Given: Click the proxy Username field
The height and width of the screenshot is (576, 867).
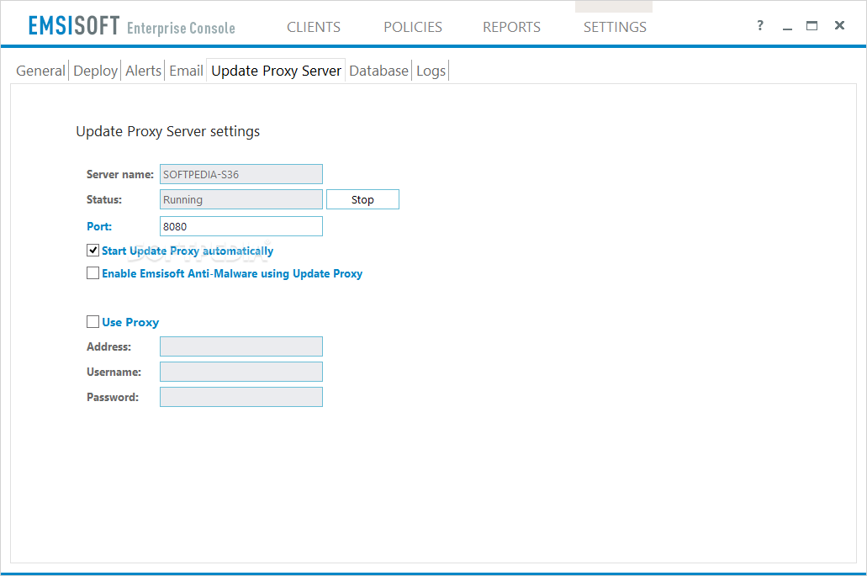Looking at the screenshot, I should 241,372.
